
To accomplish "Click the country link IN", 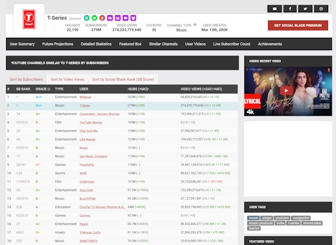I will pos(154,30).
